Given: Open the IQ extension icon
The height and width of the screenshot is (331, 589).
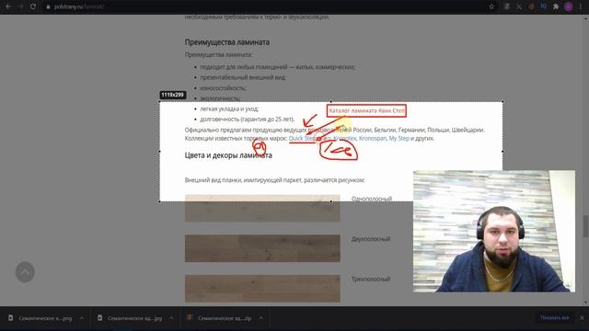Looking at the screenshot, I should [x=543, y=6].
